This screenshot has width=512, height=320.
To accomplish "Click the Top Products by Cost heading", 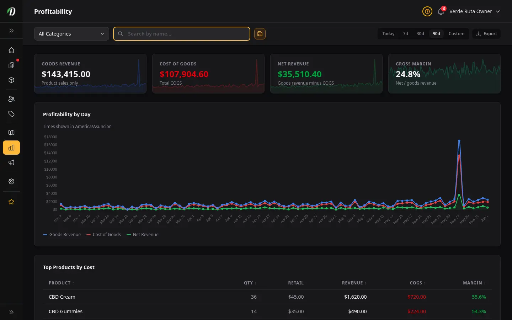I will click(69, 267).
